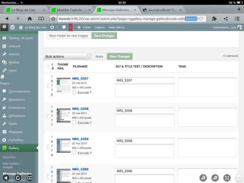Screen dimensions: 244x183
Task: Open the Bulk actions dropdown
Action: [x=67, y=57]
